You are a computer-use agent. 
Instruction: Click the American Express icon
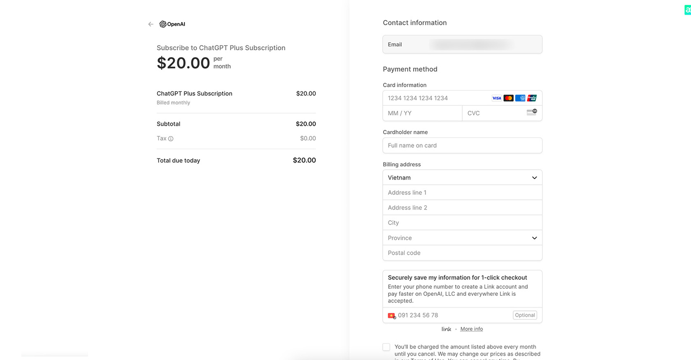coord(520,98)
